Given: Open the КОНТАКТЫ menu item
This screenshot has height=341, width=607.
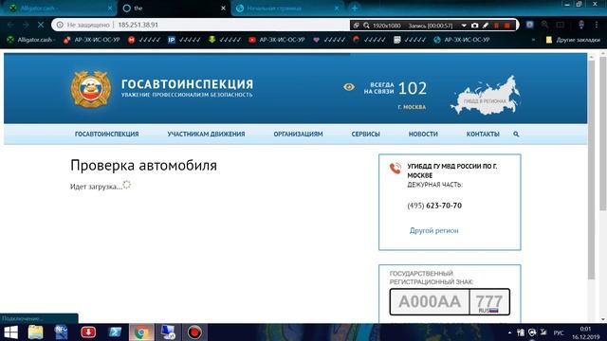Looking at the screenshot, I should click(x=483, y=134).
